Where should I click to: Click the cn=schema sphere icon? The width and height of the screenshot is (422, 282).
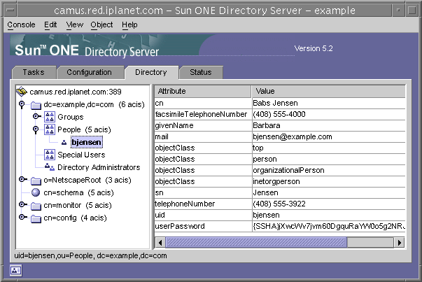pos(36,192)
